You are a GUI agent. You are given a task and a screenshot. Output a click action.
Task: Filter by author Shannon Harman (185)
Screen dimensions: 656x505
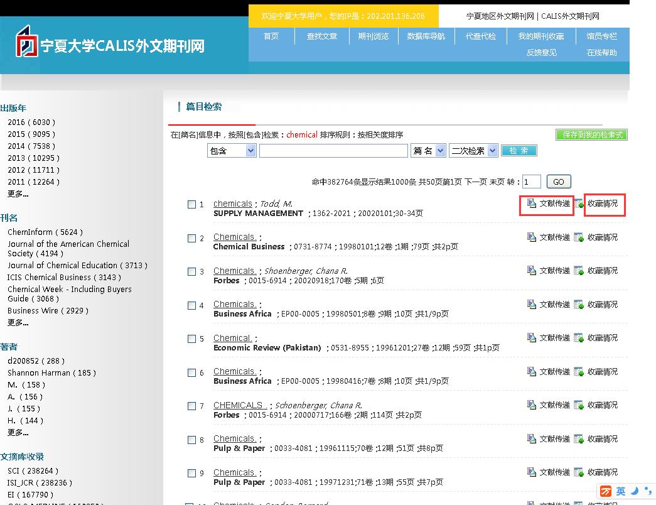point(51,372)
